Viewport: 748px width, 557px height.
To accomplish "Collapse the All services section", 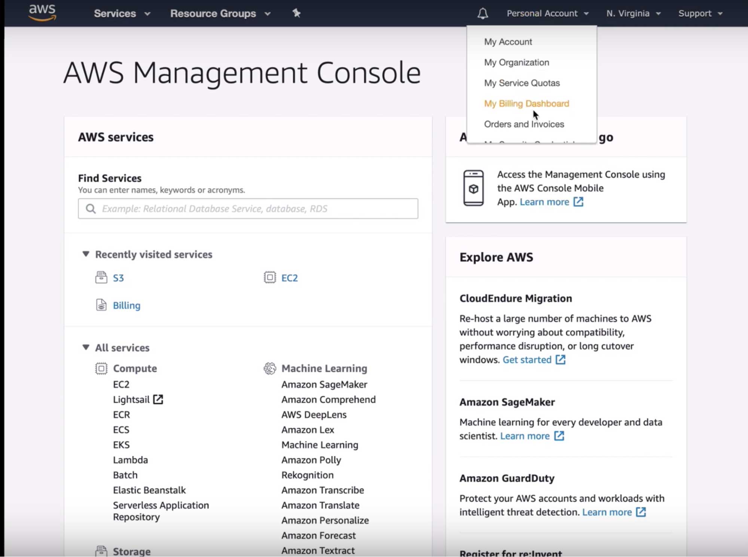I will 86,347.
